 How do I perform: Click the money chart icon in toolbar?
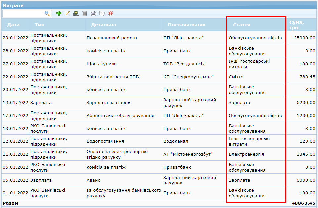76,13
